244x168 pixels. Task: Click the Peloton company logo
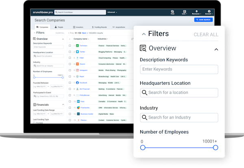tap(78, 120)
